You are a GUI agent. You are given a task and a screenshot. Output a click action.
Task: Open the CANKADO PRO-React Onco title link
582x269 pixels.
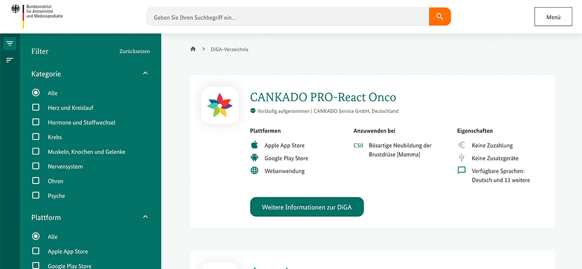323,97
